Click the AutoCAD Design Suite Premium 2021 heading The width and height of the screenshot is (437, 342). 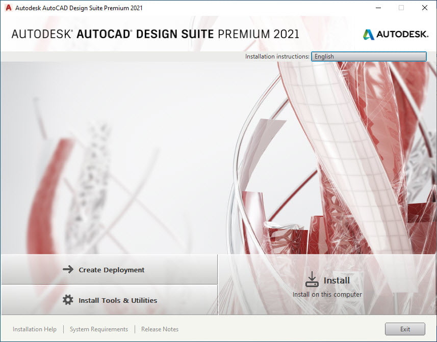click(x=155, y=34)
